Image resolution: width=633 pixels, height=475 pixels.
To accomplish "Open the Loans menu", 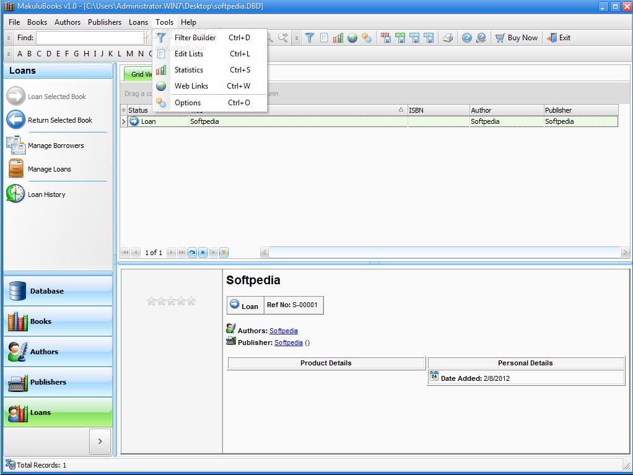I will point(139,22).
